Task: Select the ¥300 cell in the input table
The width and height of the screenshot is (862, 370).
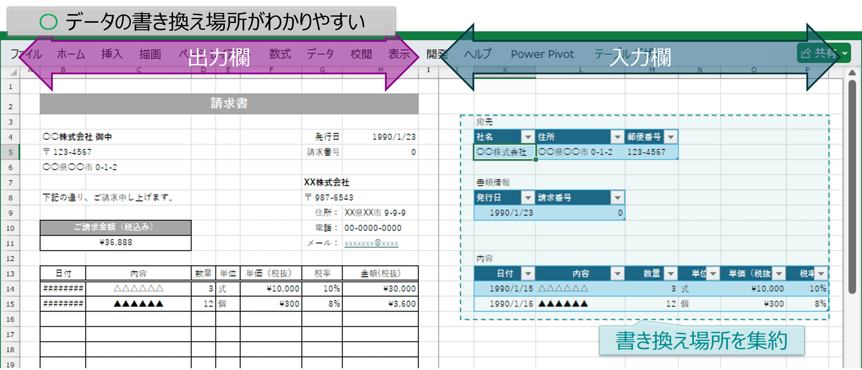Action: pyautogui.click(x=753, y=304)
